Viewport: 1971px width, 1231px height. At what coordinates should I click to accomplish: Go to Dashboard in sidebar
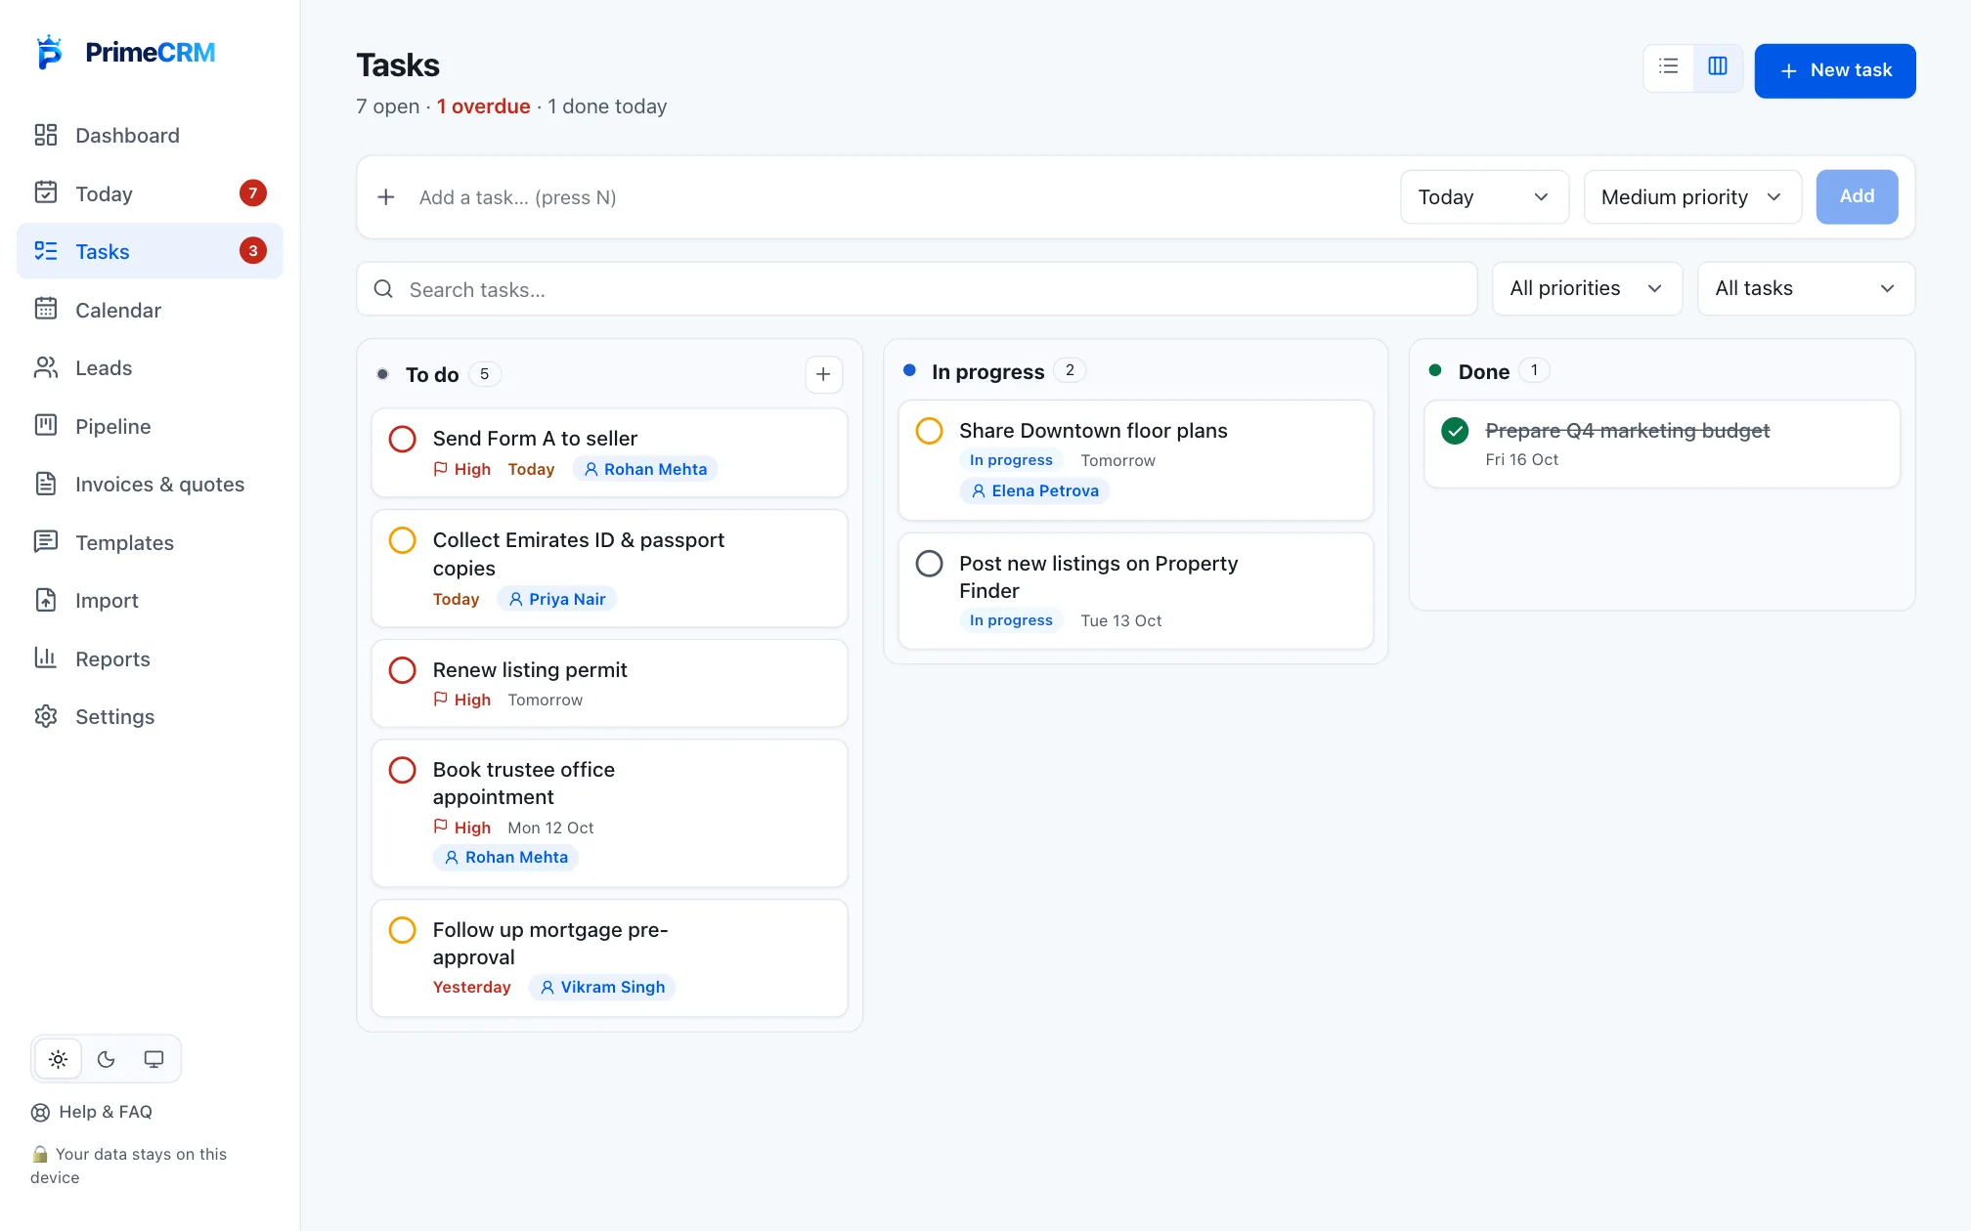tap(150, 135)
